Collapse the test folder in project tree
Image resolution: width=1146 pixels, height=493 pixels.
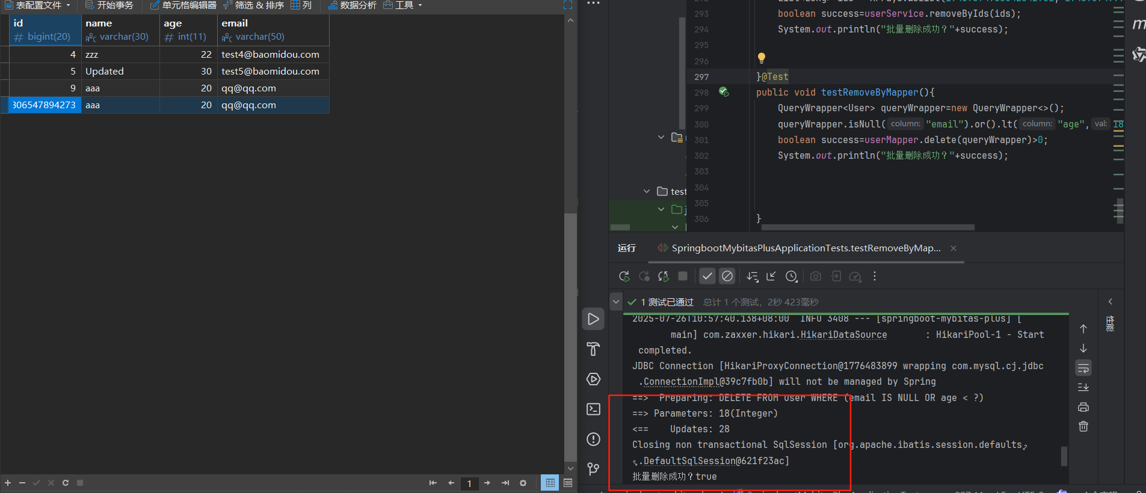click(647, 191)
